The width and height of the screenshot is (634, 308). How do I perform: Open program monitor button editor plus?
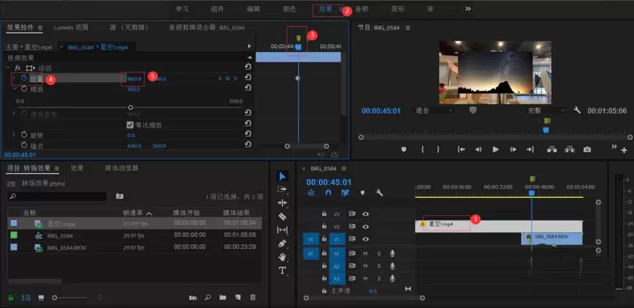click(624, 150)
